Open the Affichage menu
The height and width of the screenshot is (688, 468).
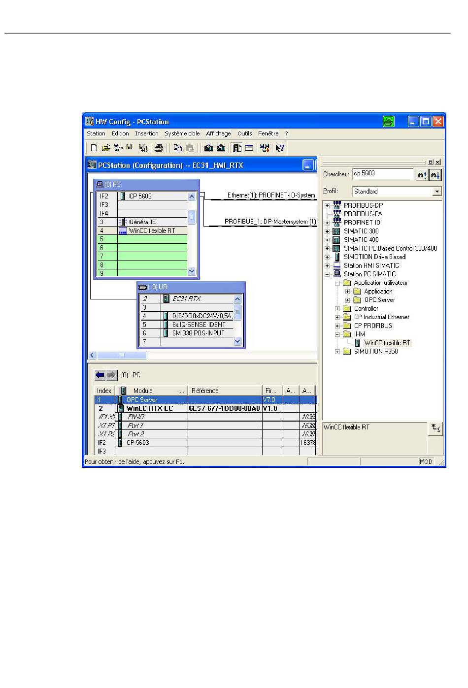(218, 133)
